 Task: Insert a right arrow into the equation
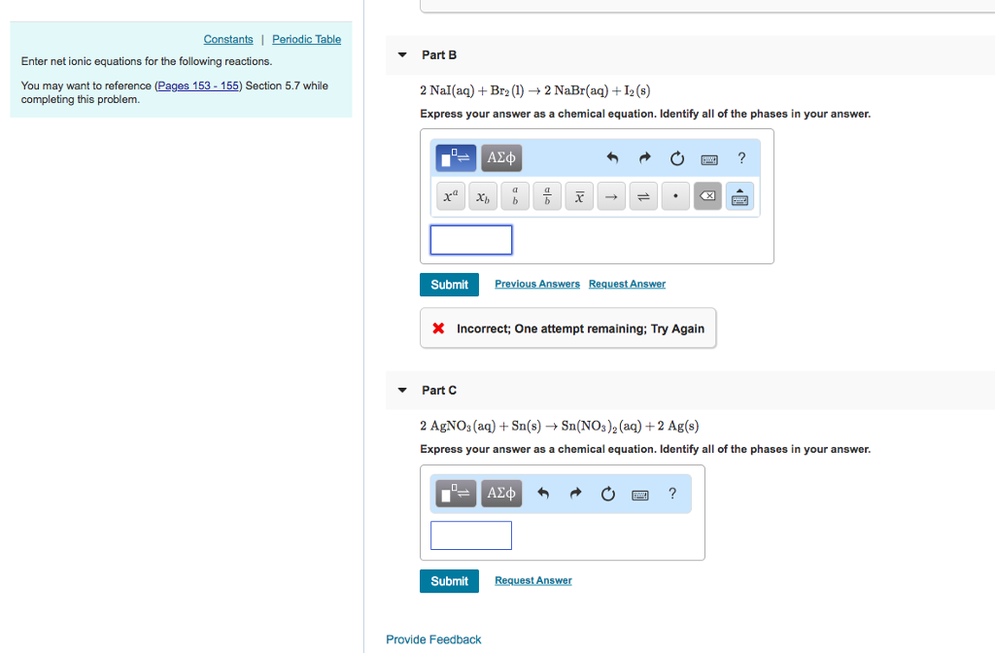611,195
